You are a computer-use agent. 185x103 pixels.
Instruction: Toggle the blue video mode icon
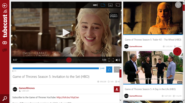[103, 5]
